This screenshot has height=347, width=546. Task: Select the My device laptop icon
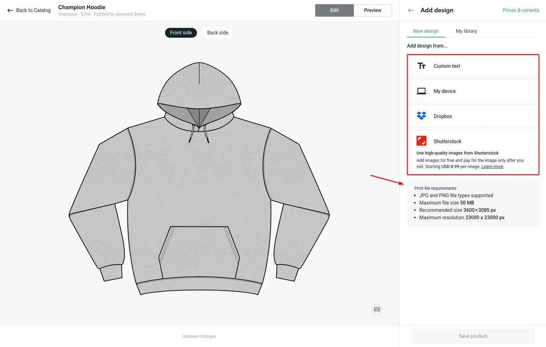(421, 91)
